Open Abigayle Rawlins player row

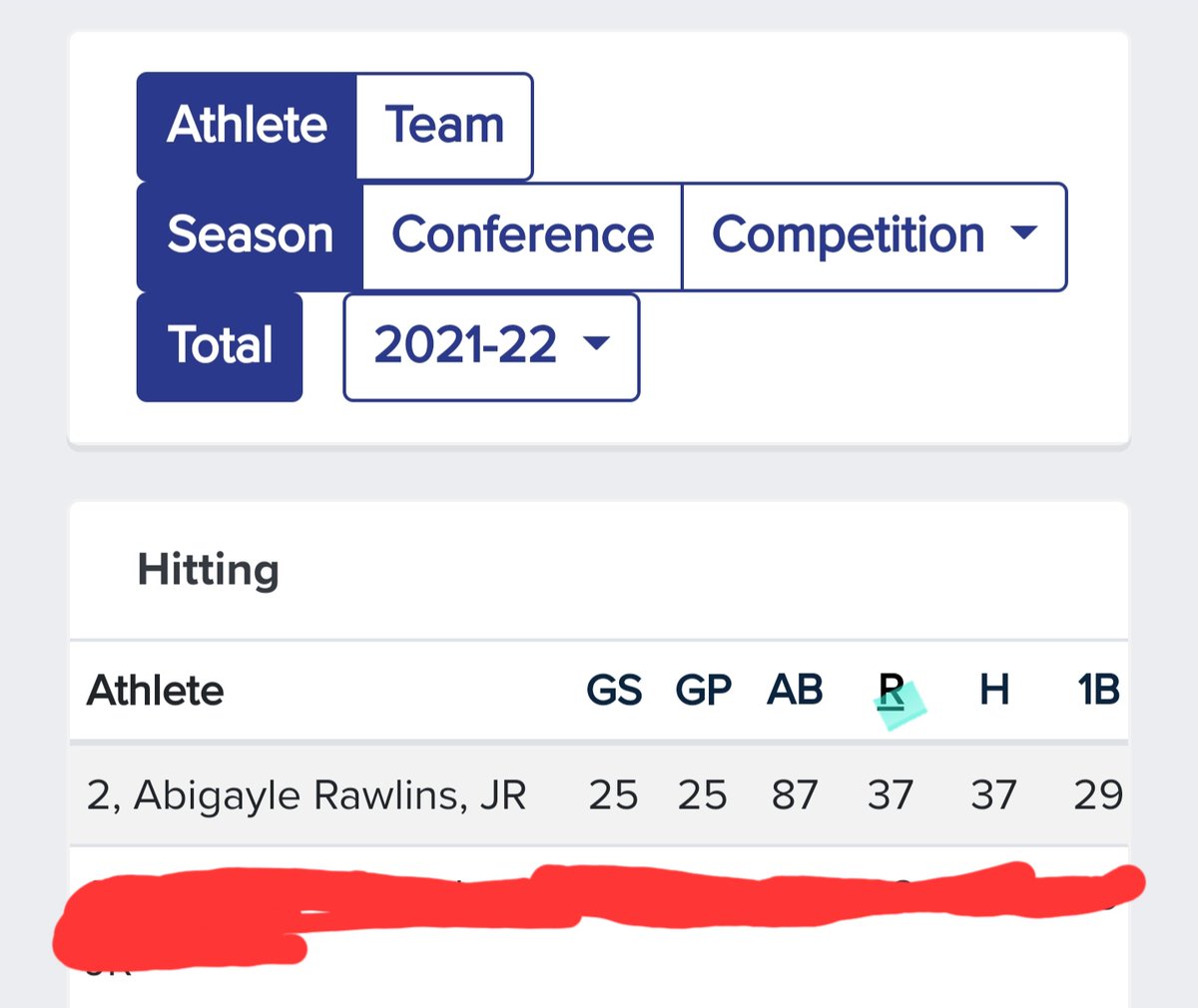point(599,795)
